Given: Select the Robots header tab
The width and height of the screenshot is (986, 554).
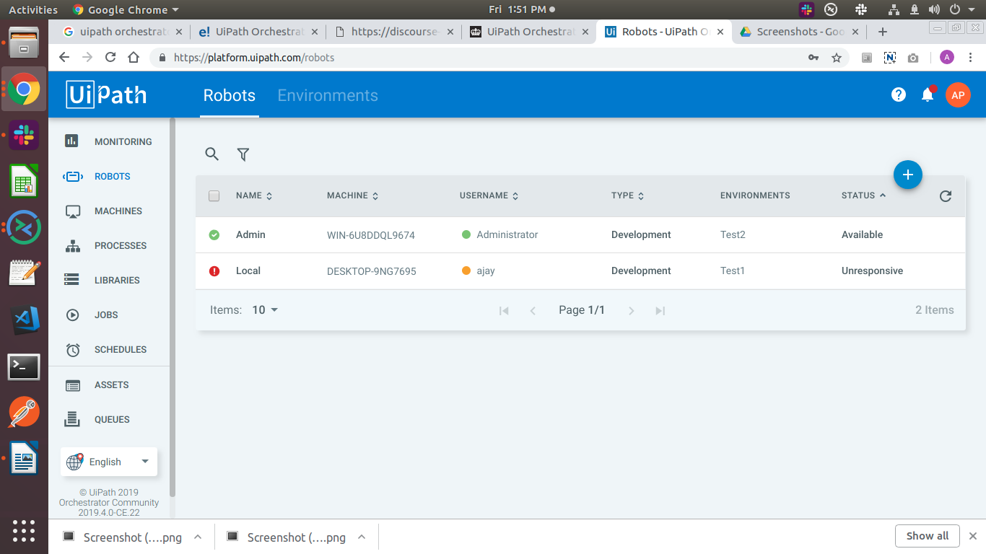Looking at the screenshot, I should pos(230,95).
